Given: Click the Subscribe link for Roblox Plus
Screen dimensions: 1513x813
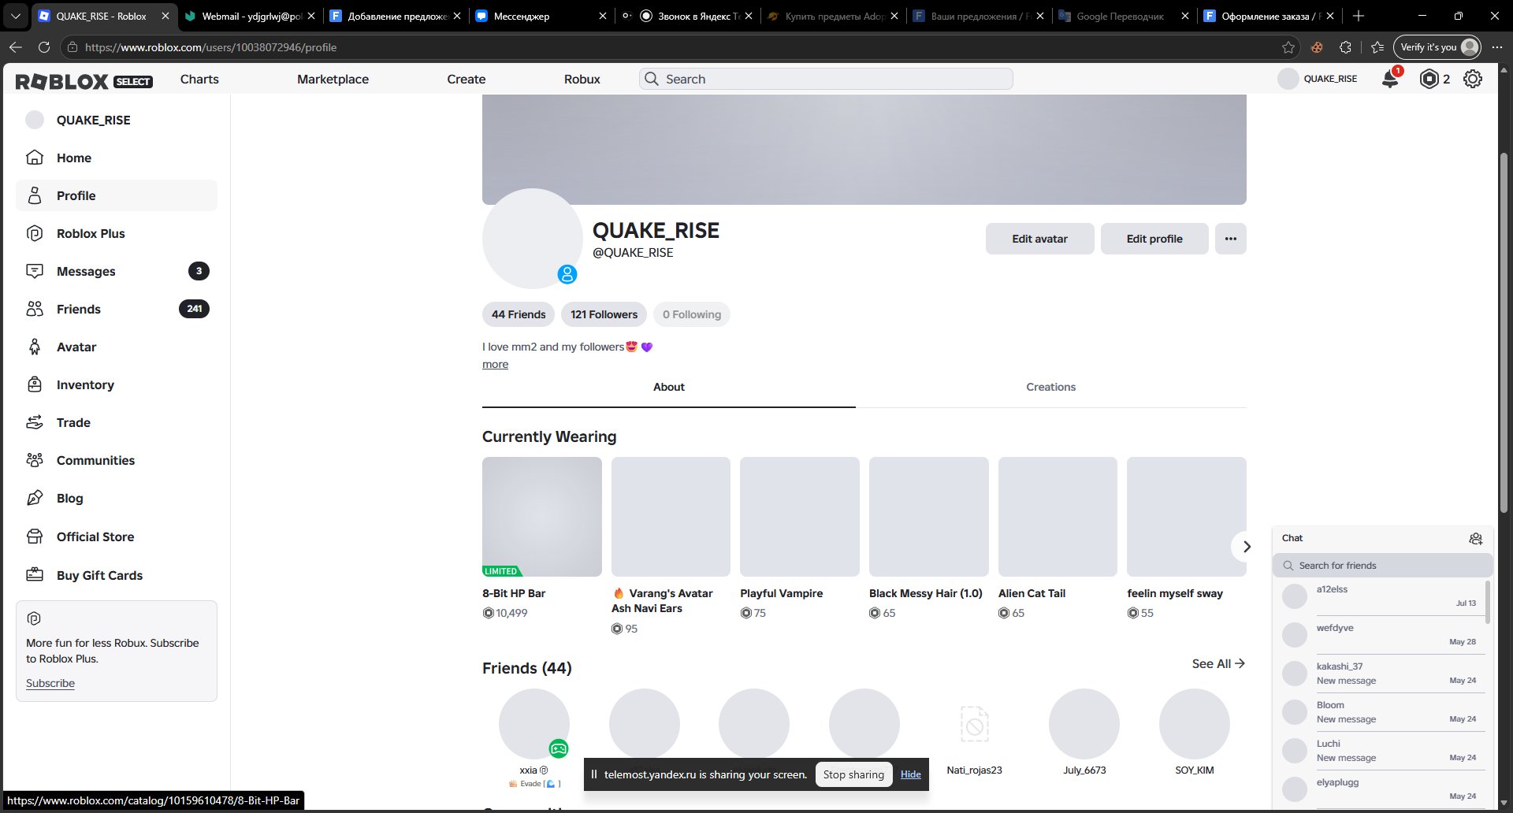Looking at the screenshot, I should point(50,683).
